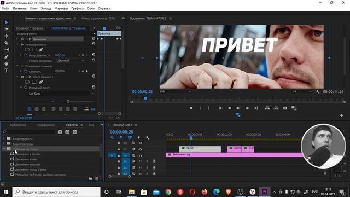The image size is (350, 197).
Task: Toggle lock on track V3
Action: click(119, 143)
